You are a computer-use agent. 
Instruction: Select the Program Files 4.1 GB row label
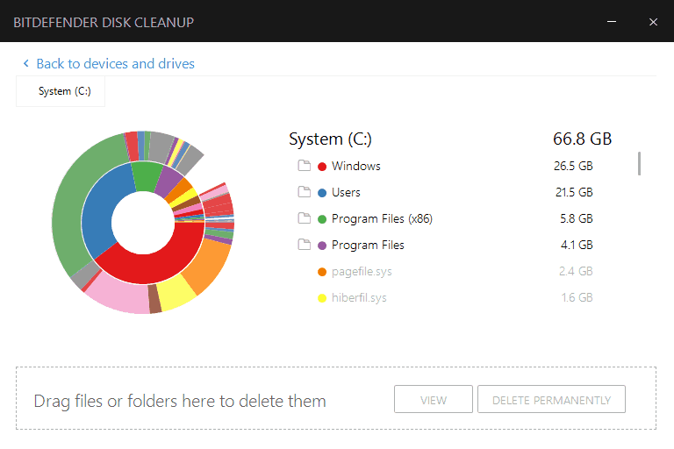click(x=368, y=245)
